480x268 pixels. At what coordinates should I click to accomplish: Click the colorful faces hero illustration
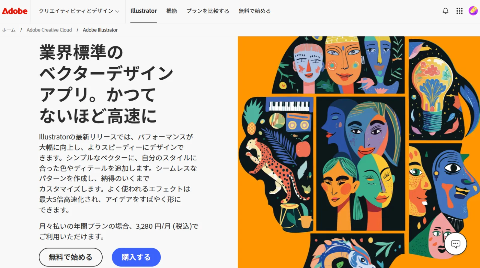(359, 152)
